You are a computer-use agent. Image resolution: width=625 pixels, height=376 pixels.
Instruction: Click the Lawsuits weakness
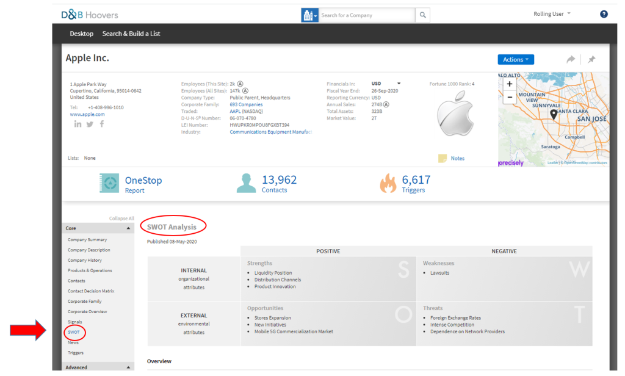tap(439, 273)
